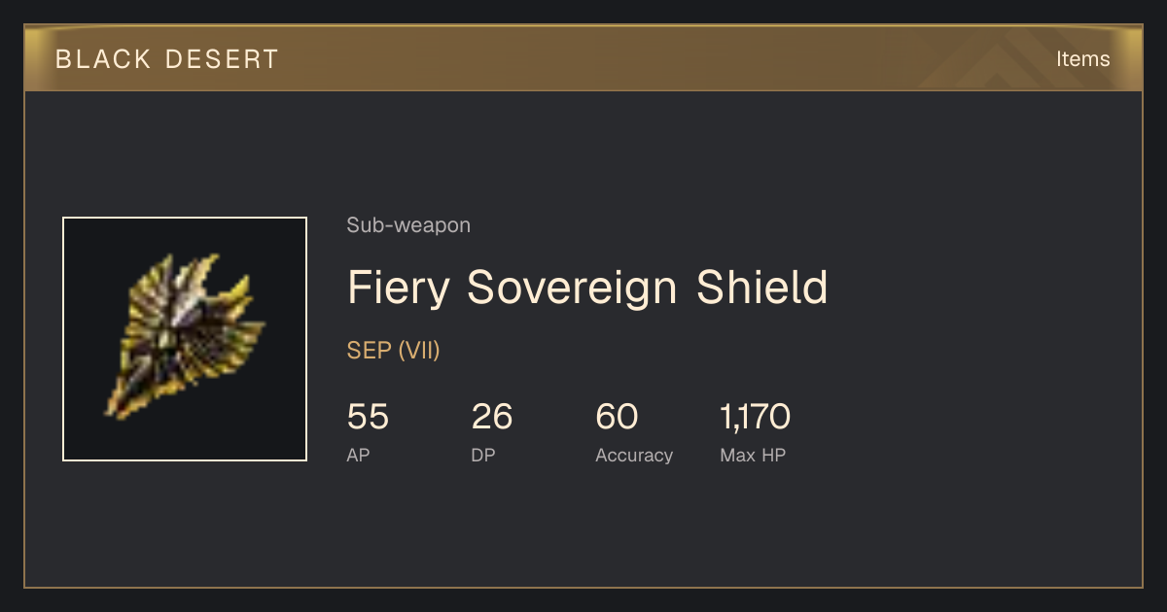Viewport: 1167px width, 612px height.
Task: Click the BLACK DESERT logo text
Action: (167, 59)
